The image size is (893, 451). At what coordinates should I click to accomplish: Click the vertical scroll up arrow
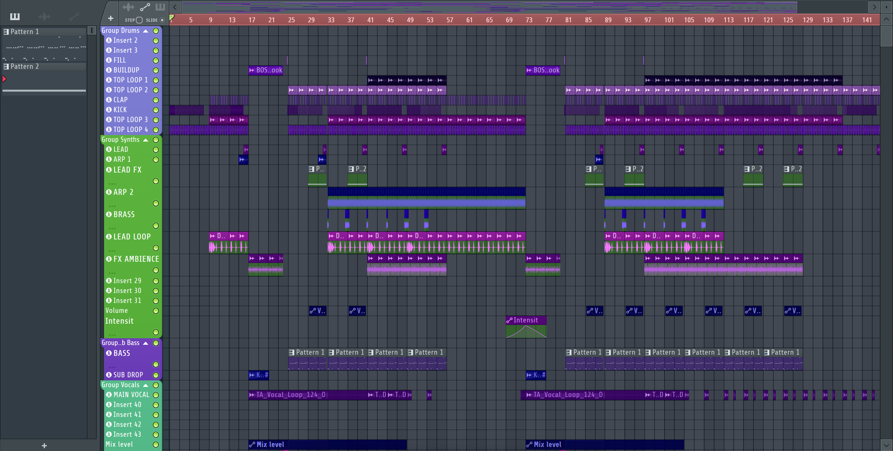pos(886,19)
